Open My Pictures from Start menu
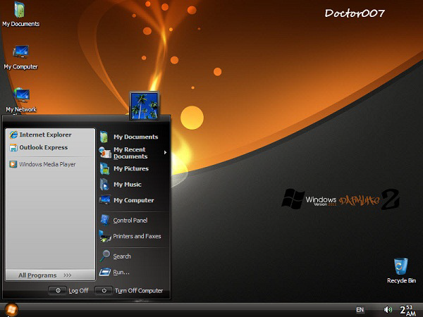The width and height of the screenshot is (423, 317). 133,169
